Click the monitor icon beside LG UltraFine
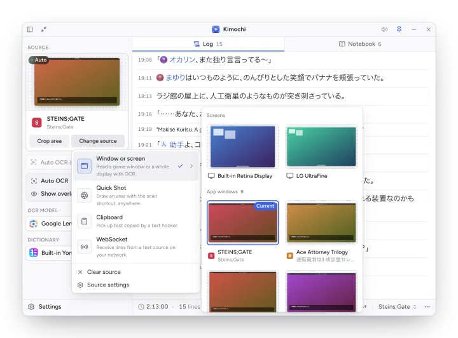This screenshot has width=458, height=338. pyautogui.click(x=290, y=176)
